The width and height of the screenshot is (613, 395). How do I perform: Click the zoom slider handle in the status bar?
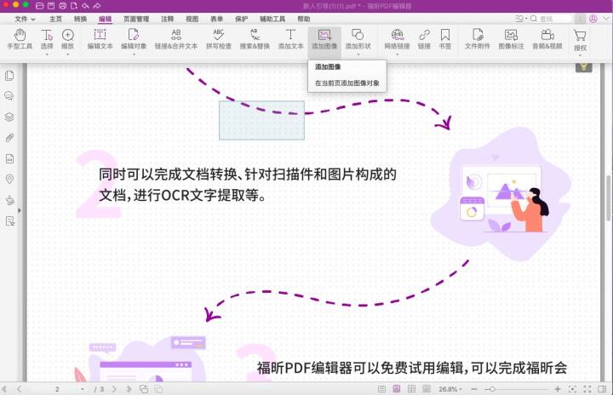tap(492, 389)
